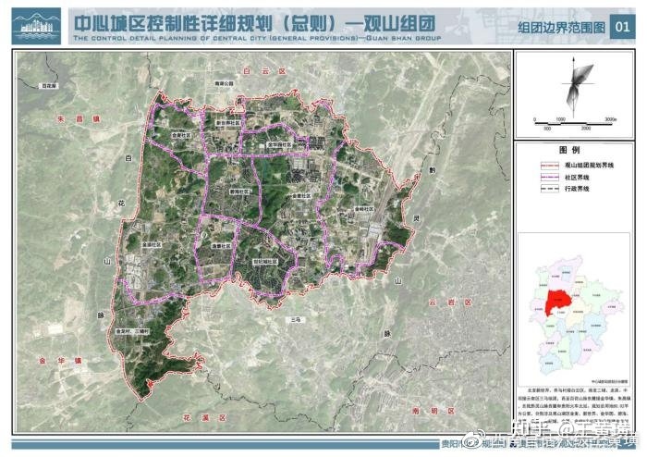Click the 组团边界范围图 title label
This screenshot has height=457, width=647.
point(561,27)
